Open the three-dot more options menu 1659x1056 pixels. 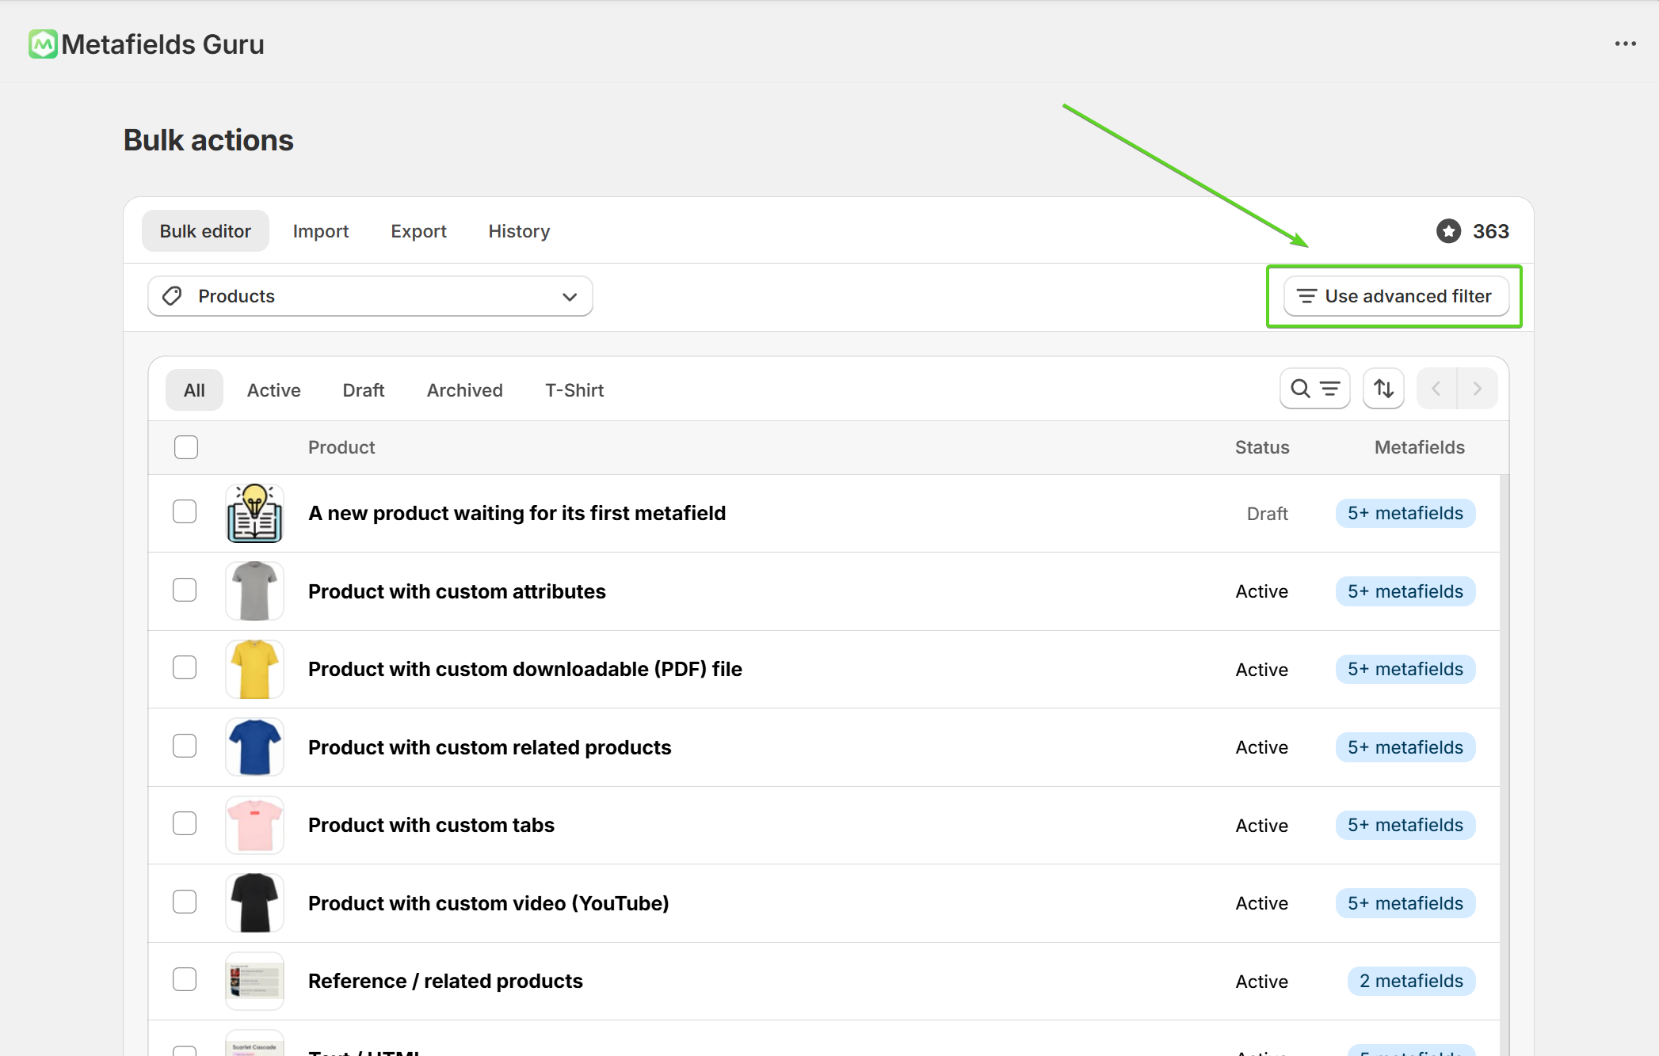point(1625,44)
